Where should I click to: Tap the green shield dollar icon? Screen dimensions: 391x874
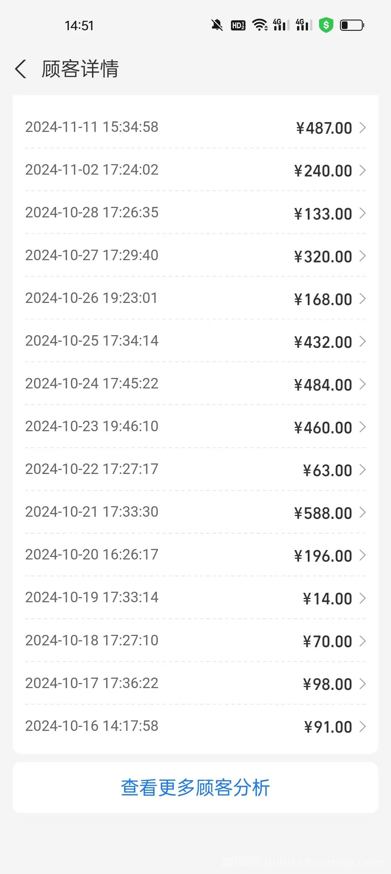(326, 25)
